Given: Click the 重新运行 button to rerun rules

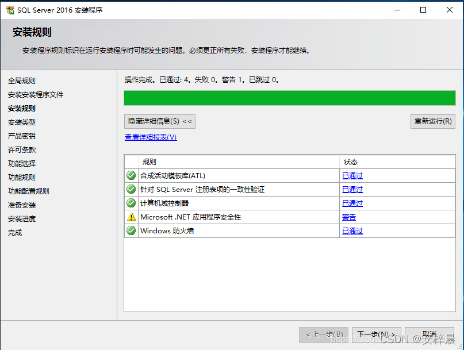Looking at the screenshot, I should (x=432, y=121).
